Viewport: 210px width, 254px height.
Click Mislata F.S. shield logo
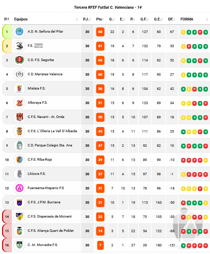[x=20, y=88]
